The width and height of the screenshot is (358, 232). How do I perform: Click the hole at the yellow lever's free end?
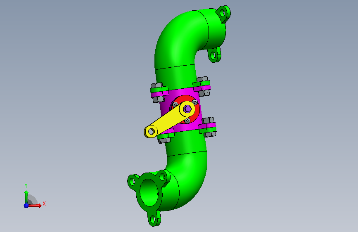151,132
